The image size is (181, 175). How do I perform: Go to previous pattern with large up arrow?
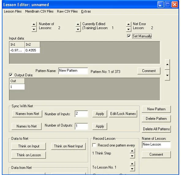(167, 64)
